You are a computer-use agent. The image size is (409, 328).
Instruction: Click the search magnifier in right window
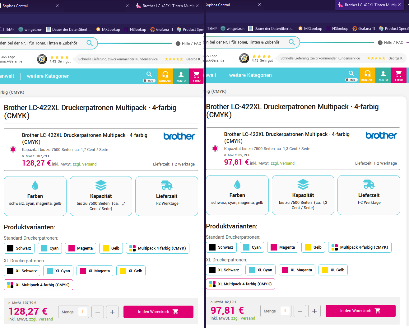292,42
